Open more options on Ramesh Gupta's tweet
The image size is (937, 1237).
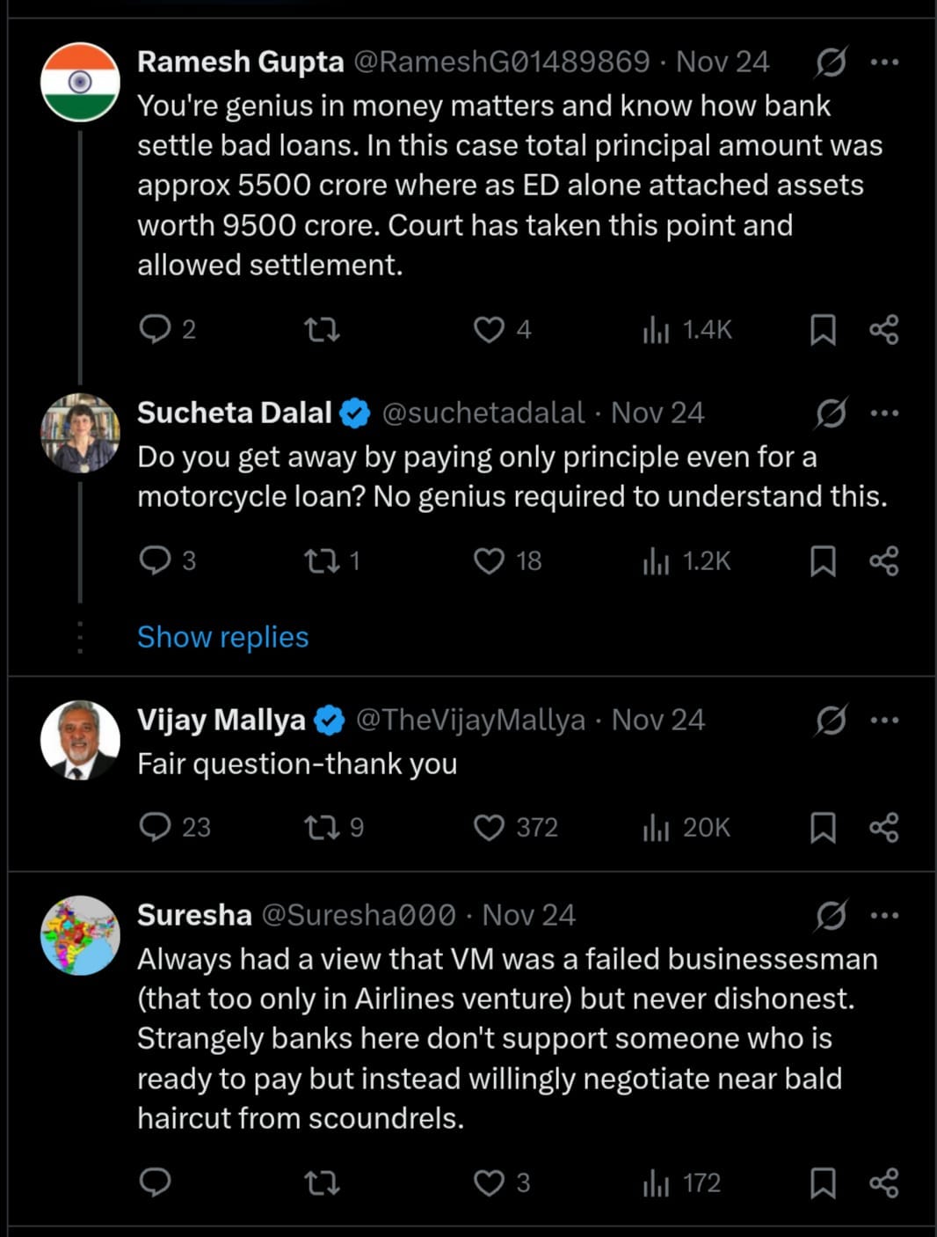884,62
